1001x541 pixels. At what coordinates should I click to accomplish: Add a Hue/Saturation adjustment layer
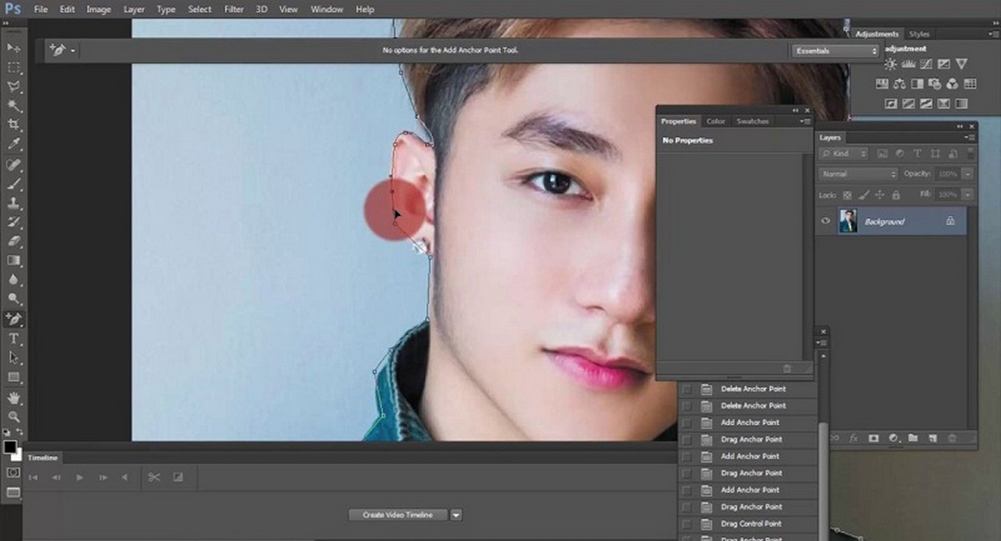tap(882, 84)
